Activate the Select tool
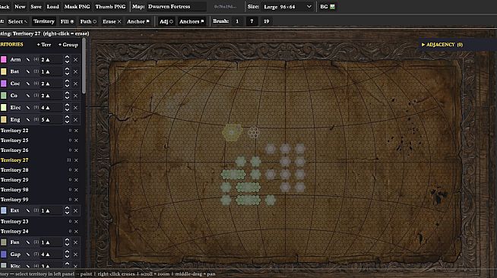 17,21
